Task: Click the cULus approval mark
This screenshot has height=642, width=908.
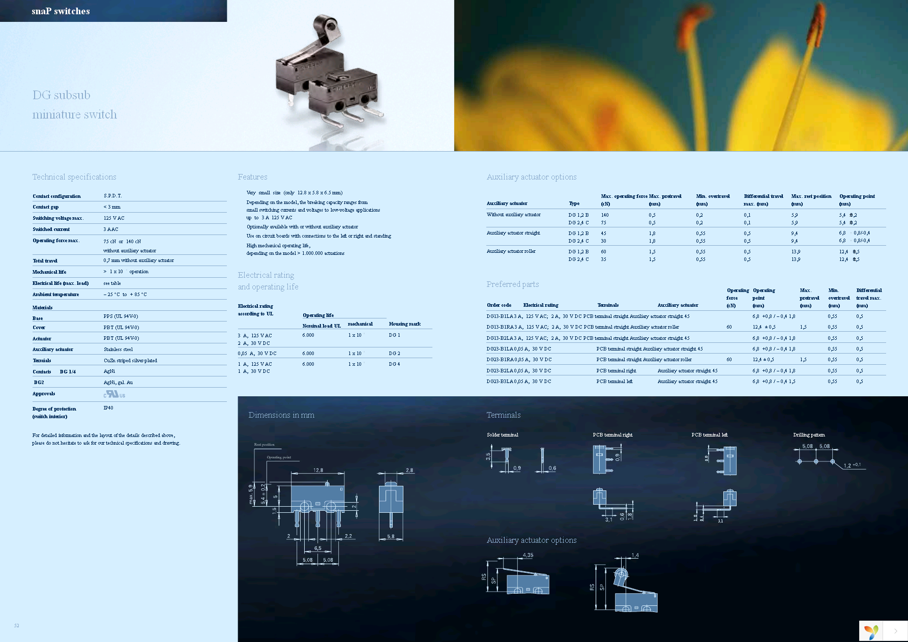Action: (x=114, y=394)
